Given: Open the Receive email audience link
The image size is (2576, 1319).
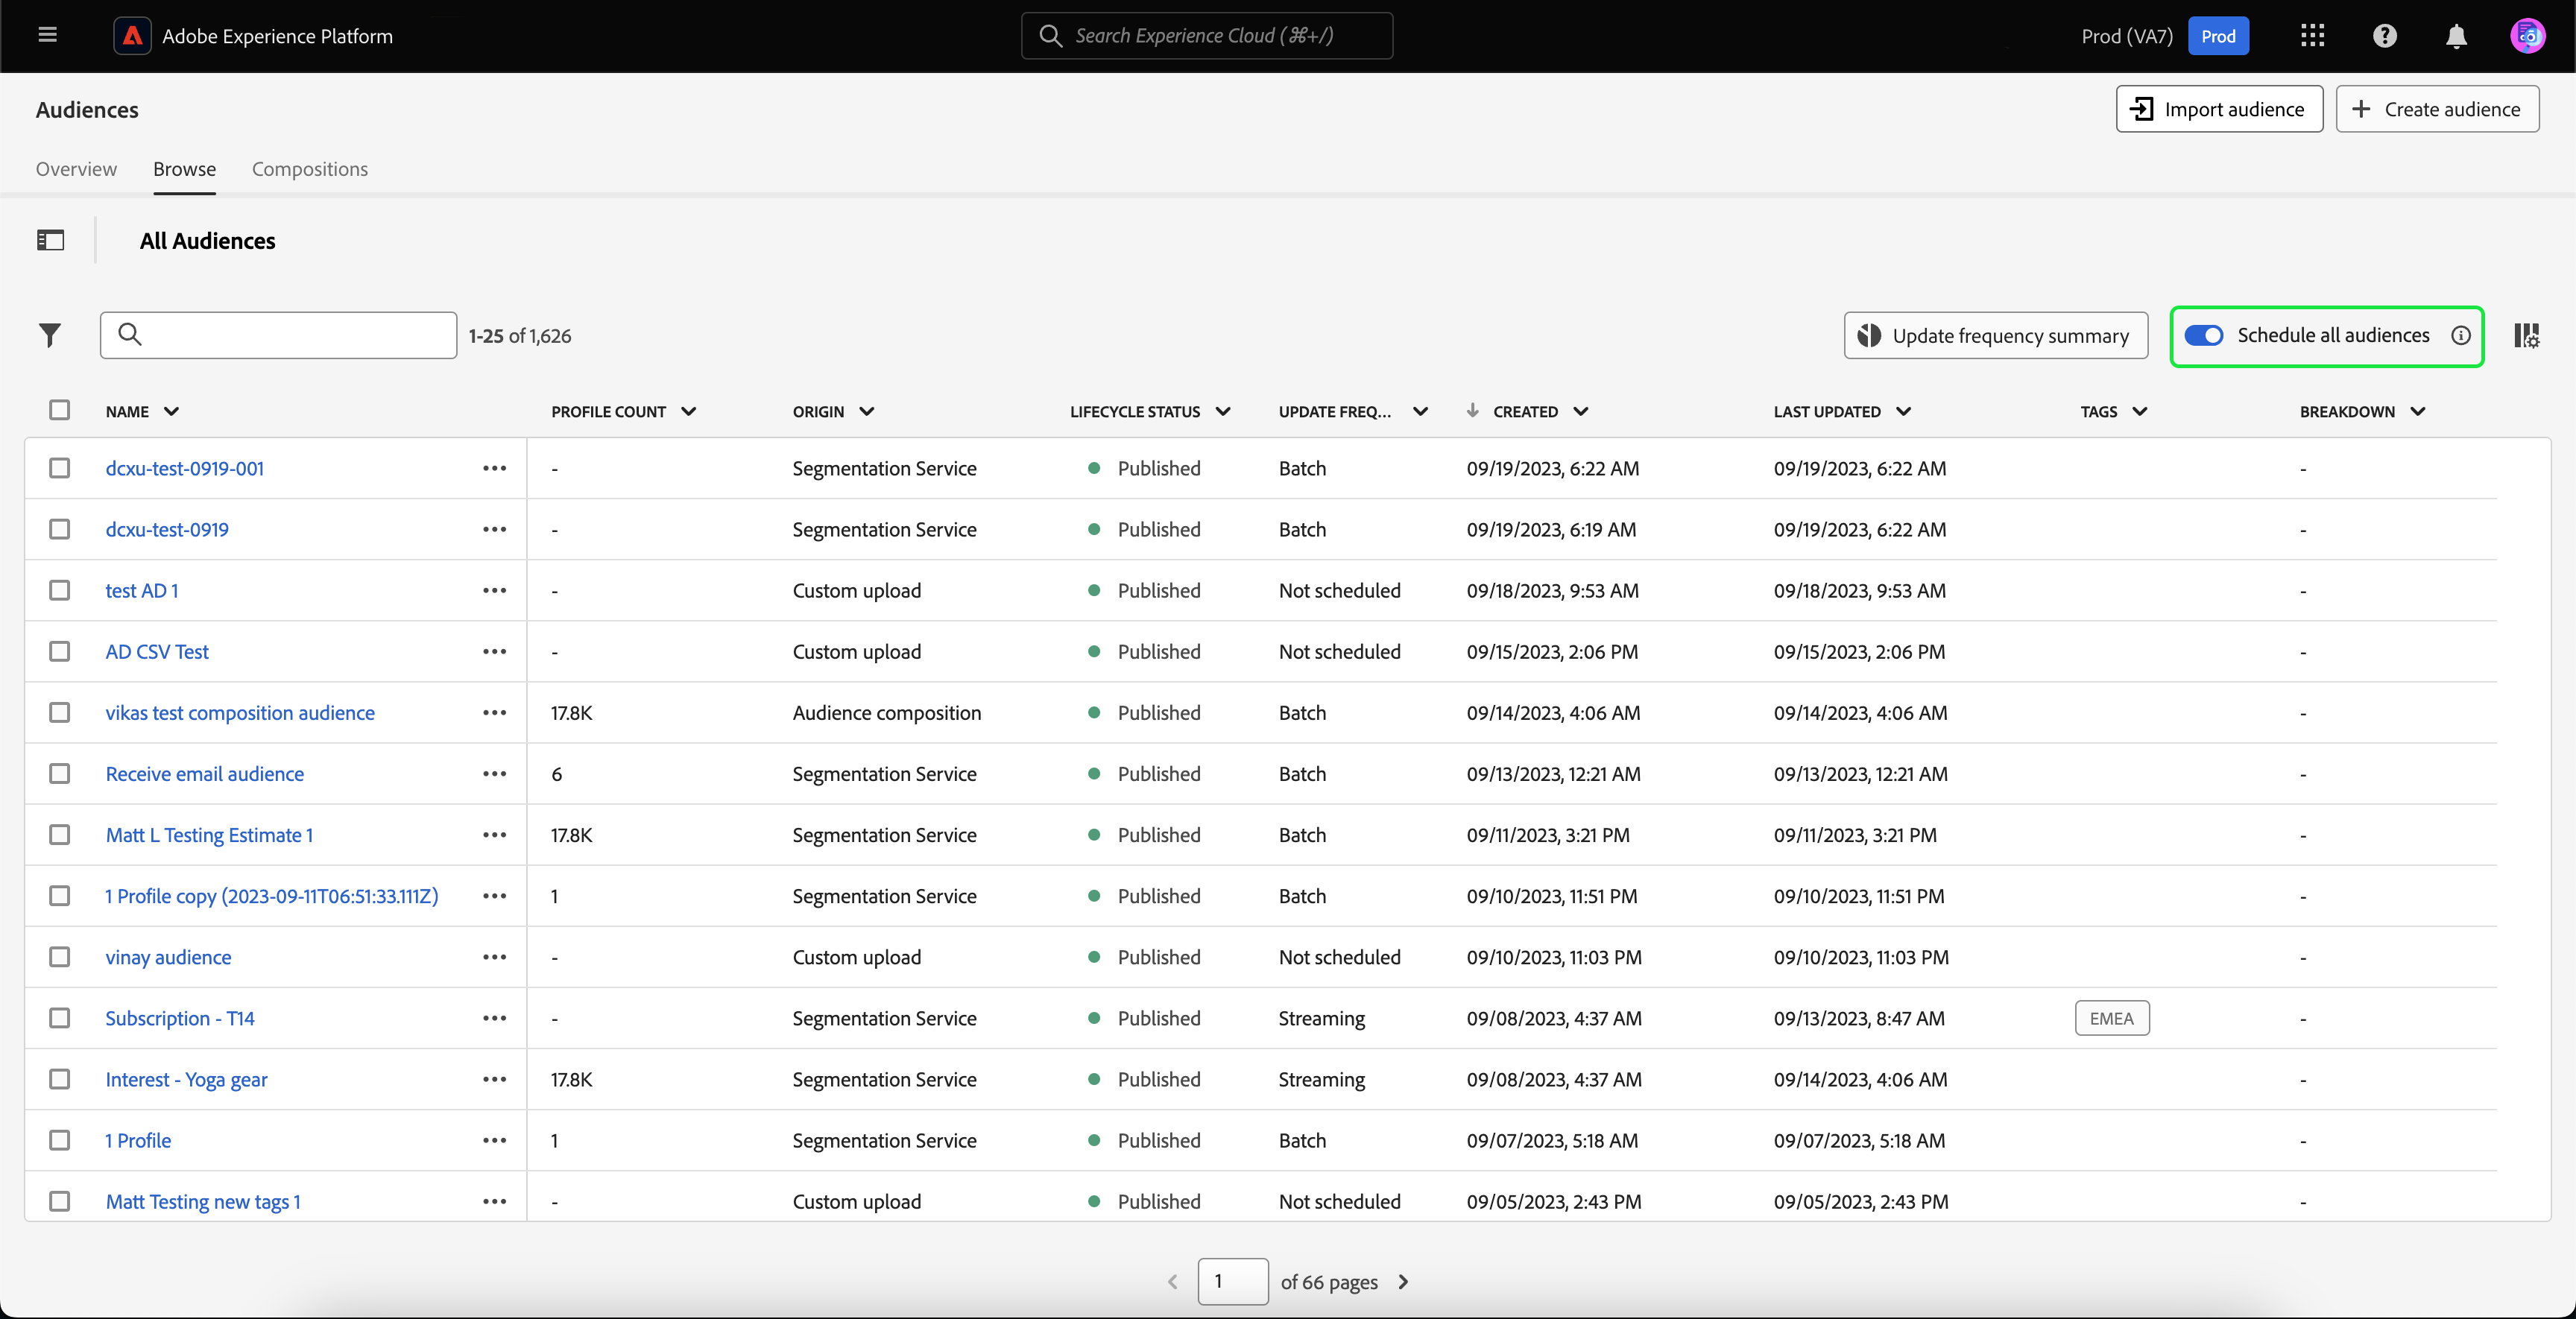Looking at the screenshot, I should (204, 773).
